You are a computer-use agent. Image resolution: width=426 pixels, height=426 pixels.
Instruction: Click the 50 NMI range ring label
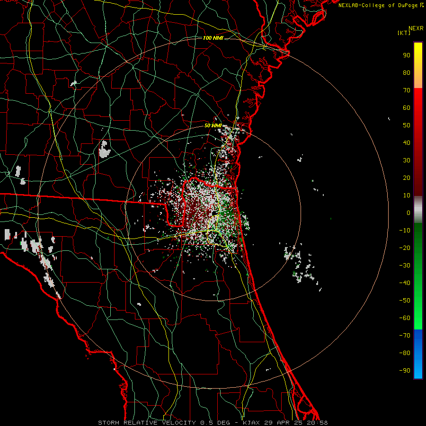(213, 125)
